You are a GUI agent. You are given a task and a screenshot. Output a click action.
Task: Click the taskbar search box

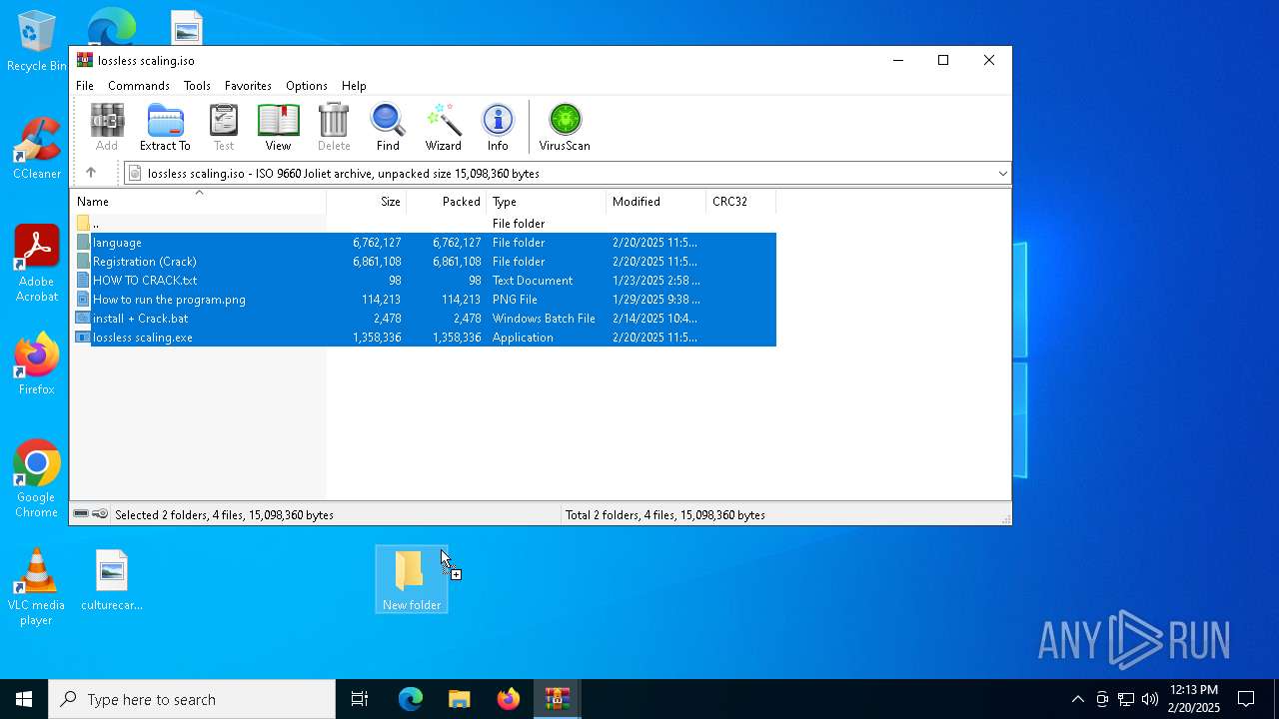coord(192,699)
